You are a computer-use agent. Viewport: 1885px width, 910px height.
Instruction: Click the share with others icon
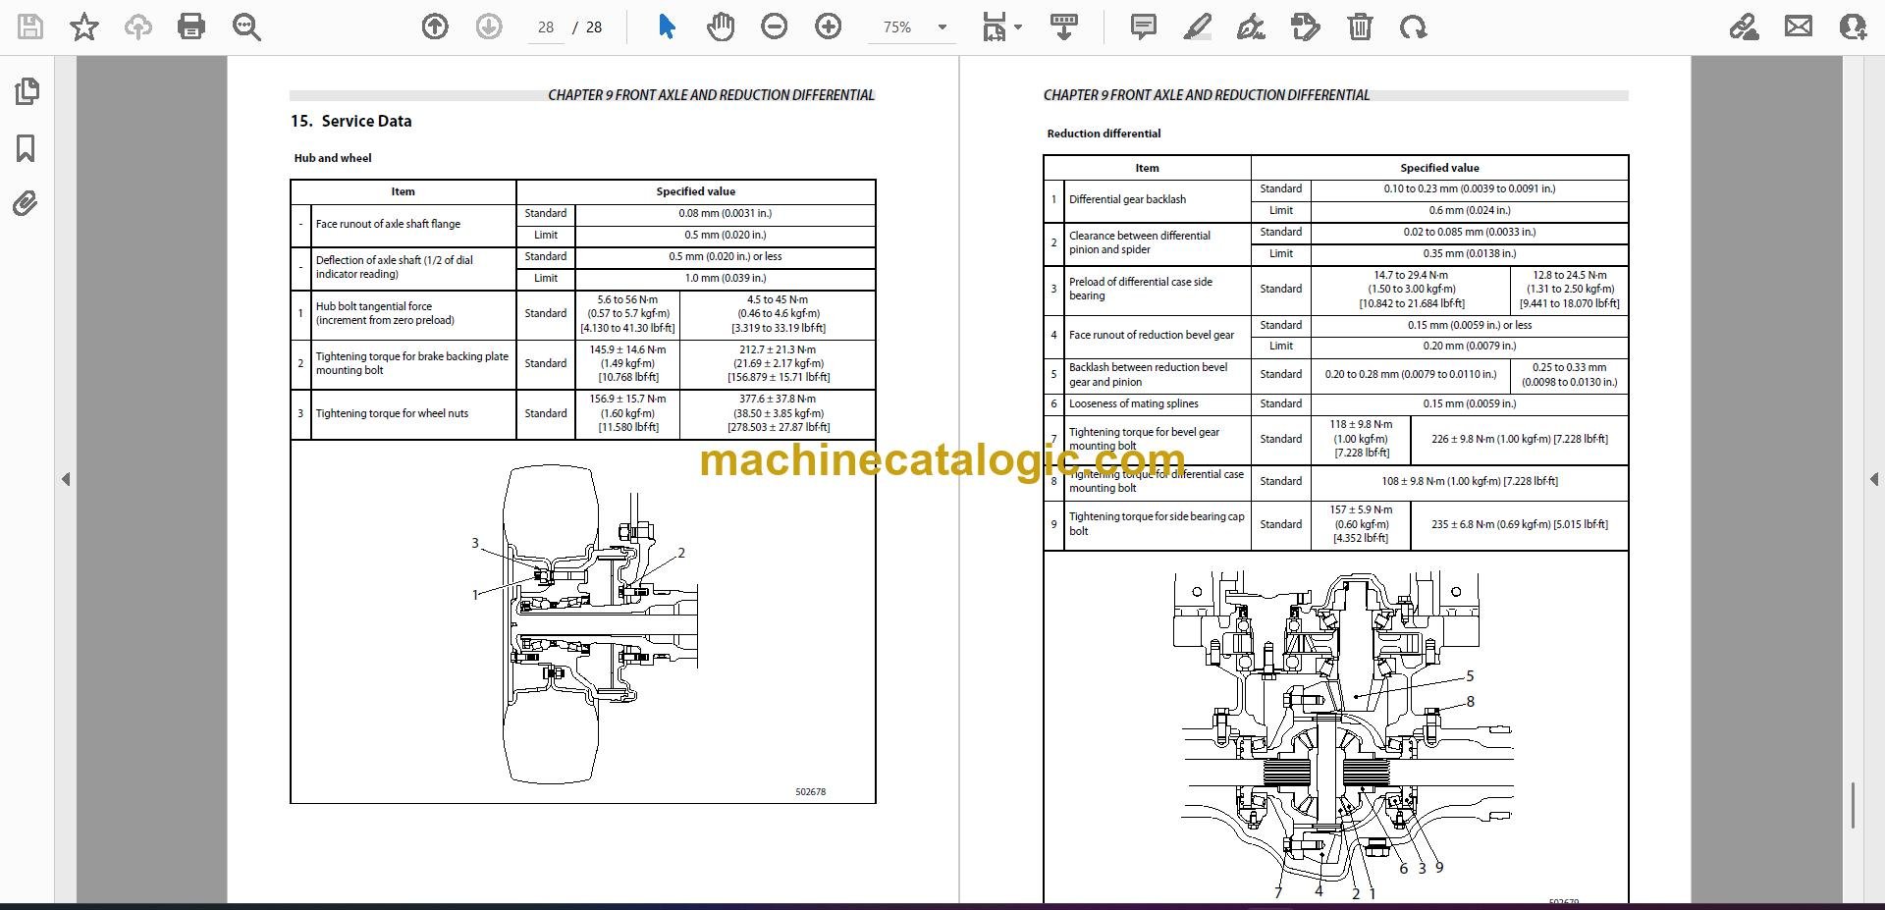click(1853, 27)
